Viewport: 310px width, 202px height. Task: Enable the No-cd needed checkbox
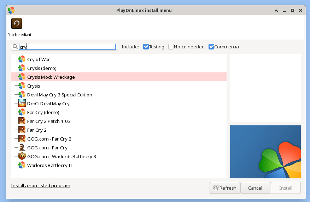171,47
